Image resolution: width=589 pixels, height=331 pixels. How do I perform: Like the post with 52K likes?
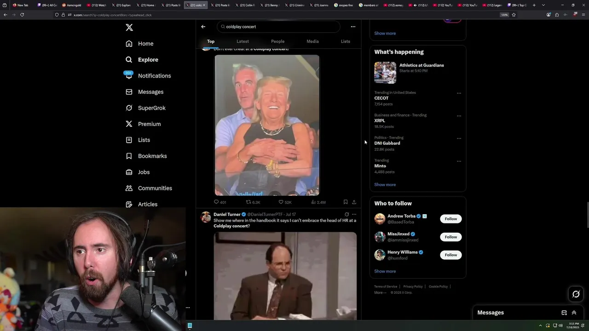[285, 202]
